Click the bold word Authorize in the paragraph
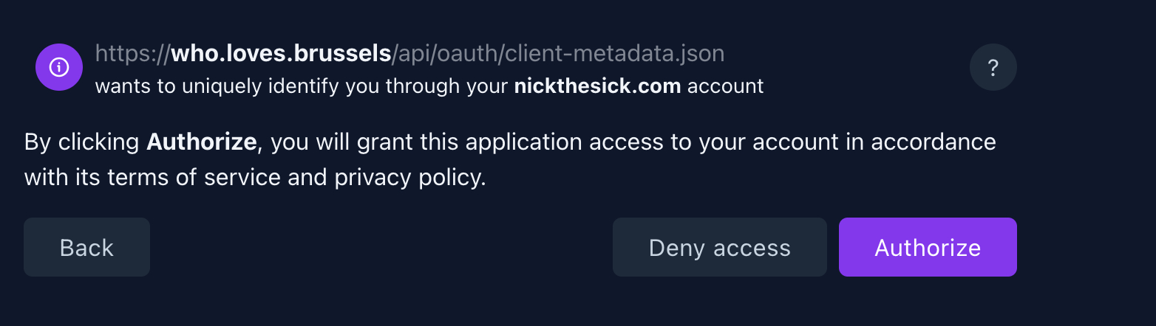 click(x=201, y=141)
